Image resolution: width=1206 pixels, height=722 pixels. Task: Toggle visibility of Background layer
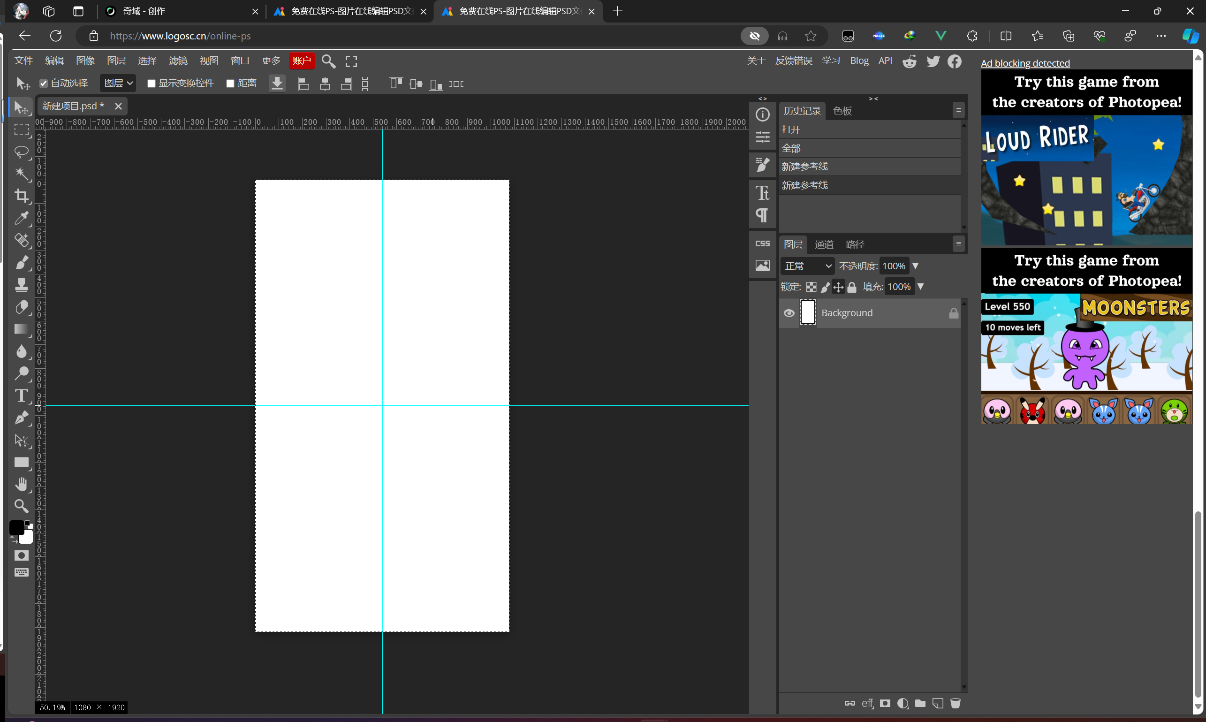tap(789, 312)
